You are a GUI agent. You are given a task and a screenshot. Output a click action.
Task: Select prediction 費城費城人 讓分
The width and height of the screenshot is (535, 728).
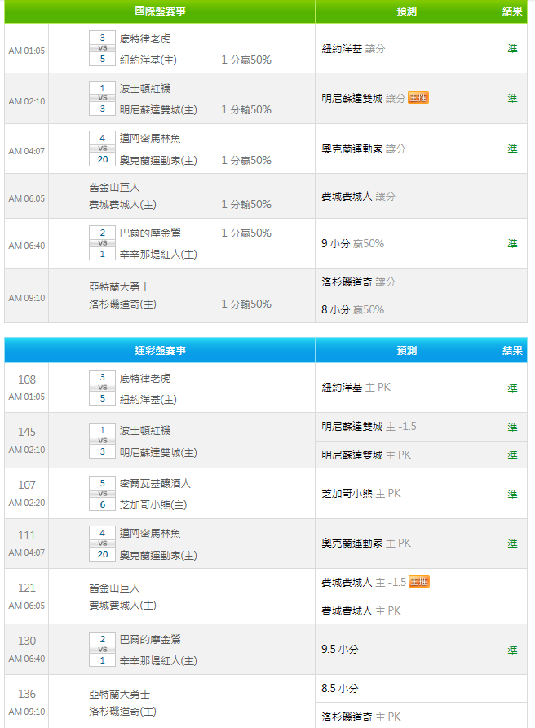358,197
